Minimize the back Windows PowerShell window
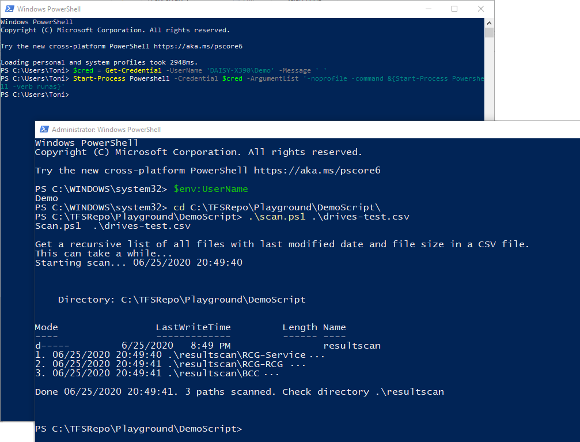Image resolution: width=580 pixels, height=442 pixels. [x=429, y=9]
